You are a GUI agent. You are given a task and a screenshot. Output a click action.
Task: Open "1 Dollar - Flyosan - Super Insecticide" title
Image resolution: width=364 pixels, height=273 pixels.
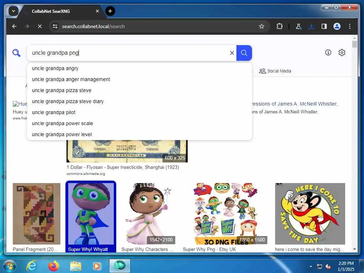click(x=123, y=167)
